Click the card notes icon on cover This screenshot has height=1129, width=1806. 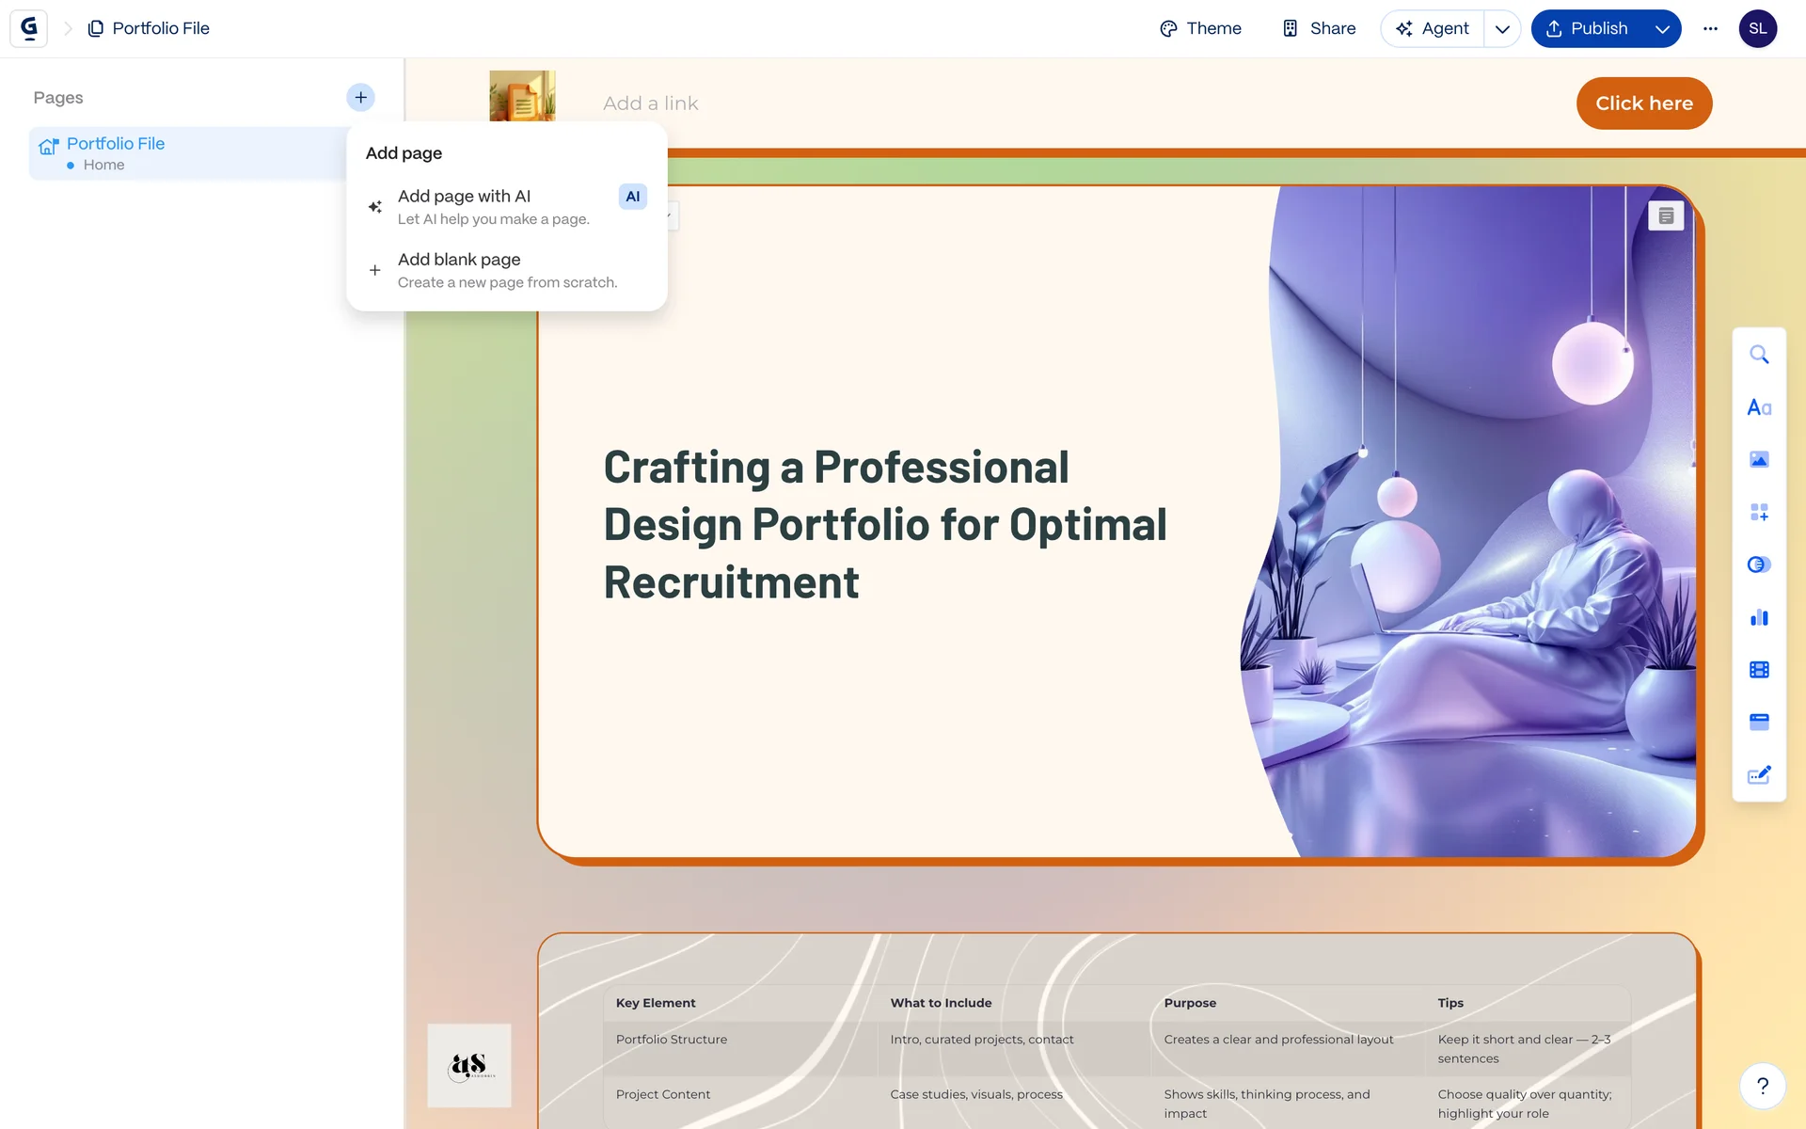pos(1666,216)
